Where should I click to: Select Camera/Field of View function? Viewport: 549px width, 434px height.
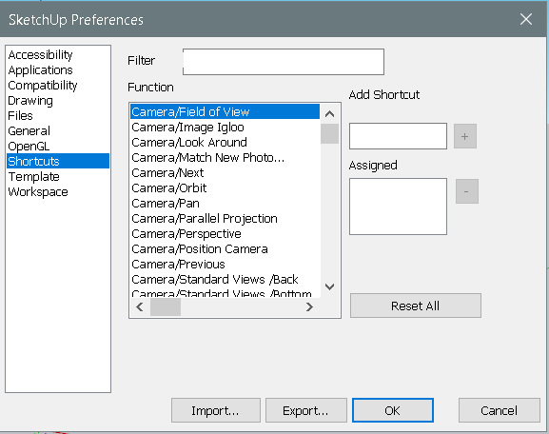pos(225,111)
